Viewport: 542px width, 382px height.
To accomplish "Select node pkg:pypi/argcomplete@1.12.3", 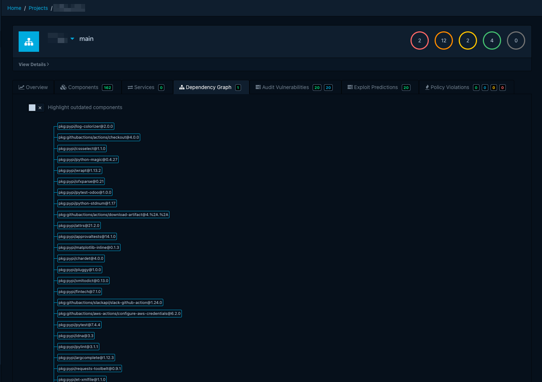I will click(x=86, y=358).
